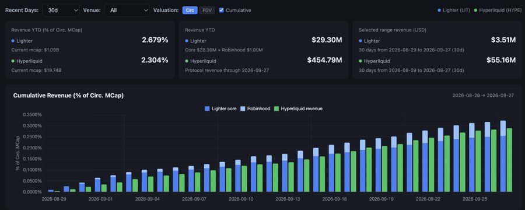The image size is (525, 210).
Task: Click the 2.679% Lighter revenue value
Action: click(x=155, y=40)
